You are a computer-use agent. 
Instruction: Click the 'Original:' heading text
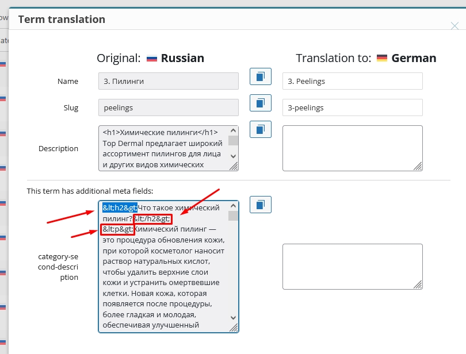119,58
